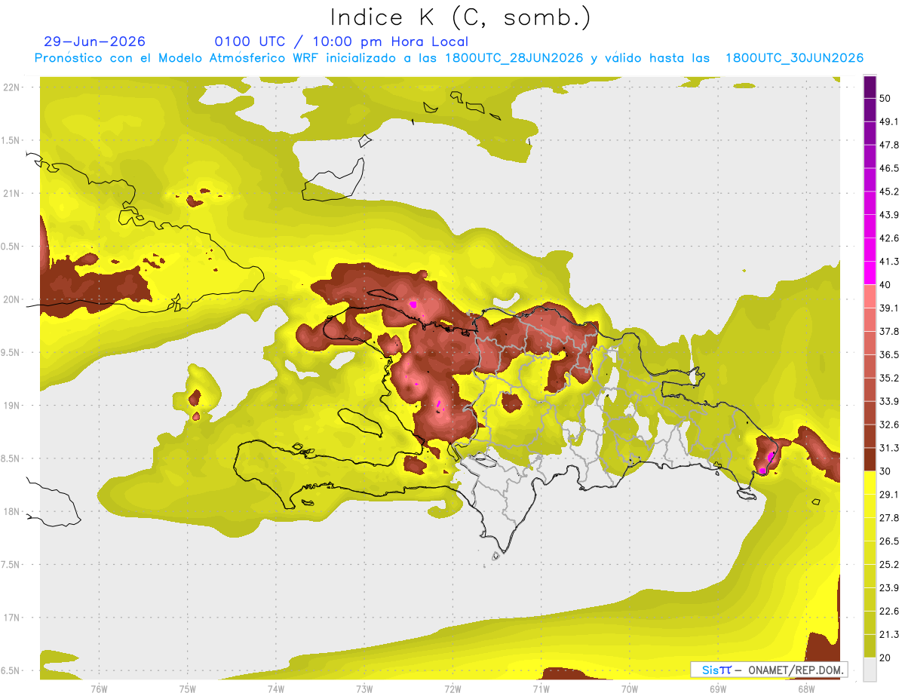The image size is (905, 699).
Task: Click the 'ONAMET/REP.DOM.' credit label
Action: 795,670
